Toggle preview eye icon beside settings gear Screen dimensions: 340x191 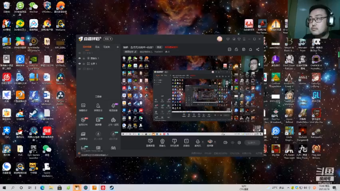pos(233,143)
